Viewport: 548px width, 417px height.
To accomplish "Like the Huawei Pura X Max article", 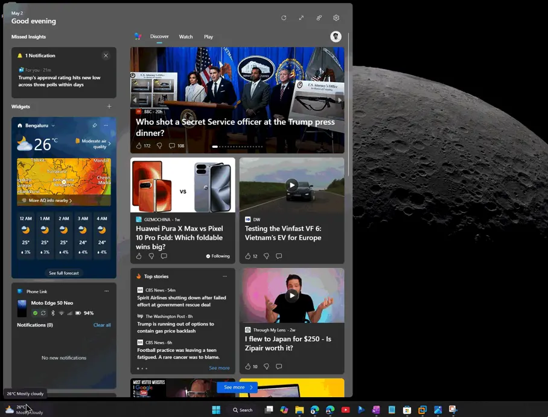I will (x=139, y=256).
